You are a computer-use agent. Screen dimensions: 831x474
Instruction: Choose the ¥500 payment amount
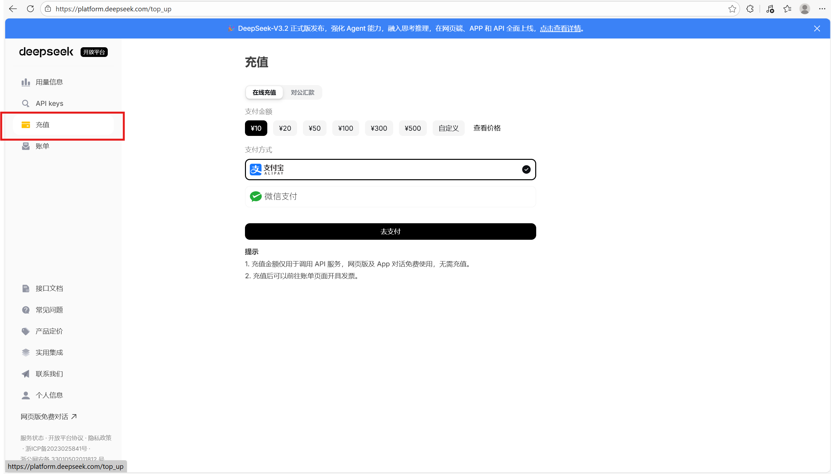(412, 128)
